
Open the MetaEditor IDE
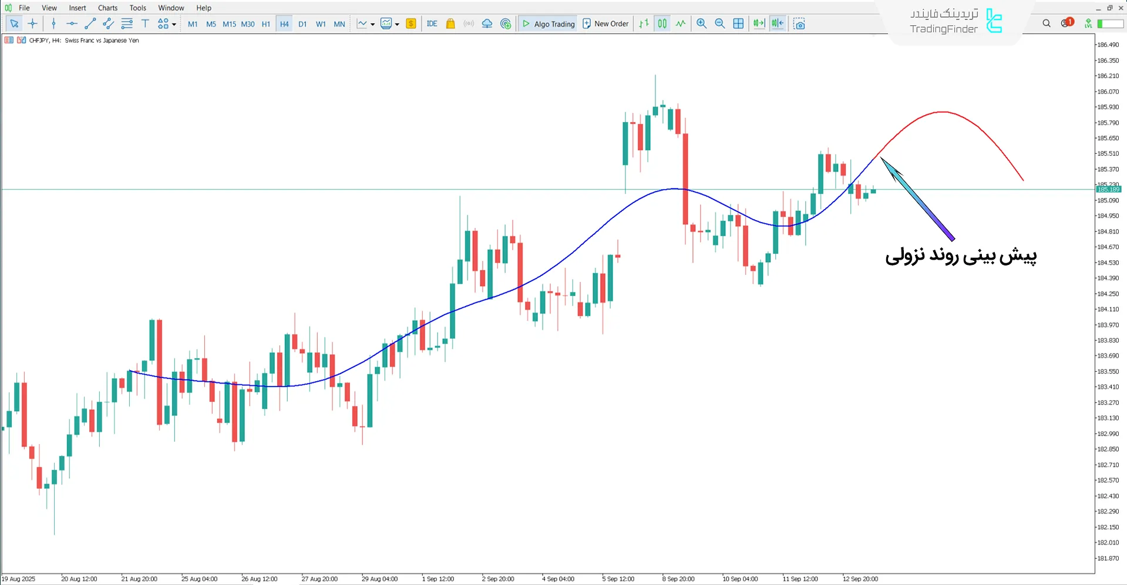(x=432, y=24)
